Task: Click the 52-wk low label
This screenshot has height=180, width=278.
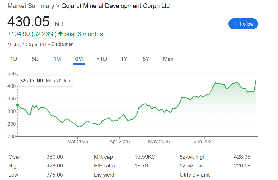Action: coord(191,166)
